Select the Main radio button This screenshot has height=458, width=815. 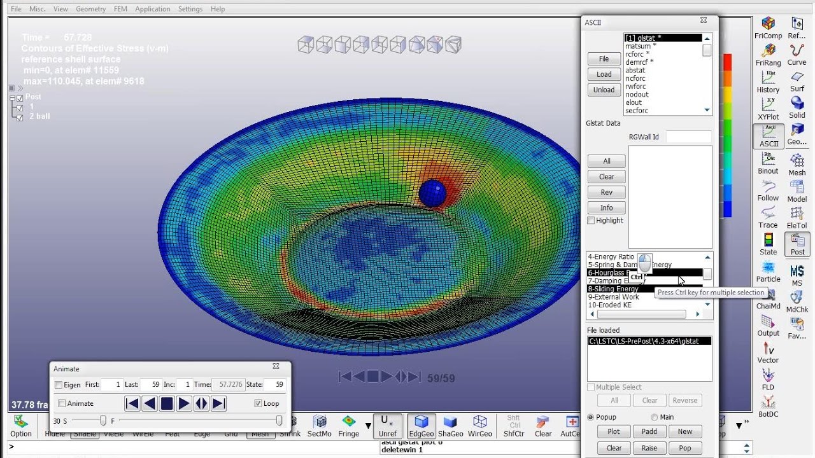point(654,417)
